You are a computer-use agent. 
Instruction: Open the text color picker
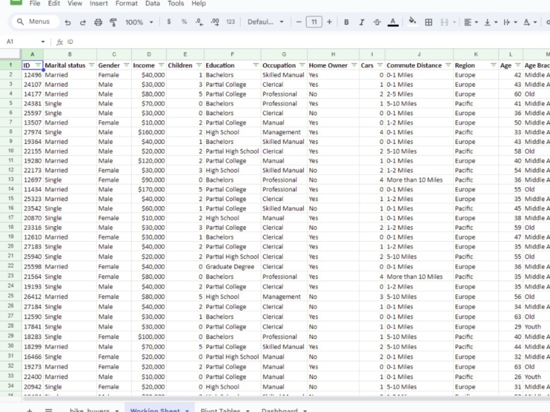(x=393, y=22)
